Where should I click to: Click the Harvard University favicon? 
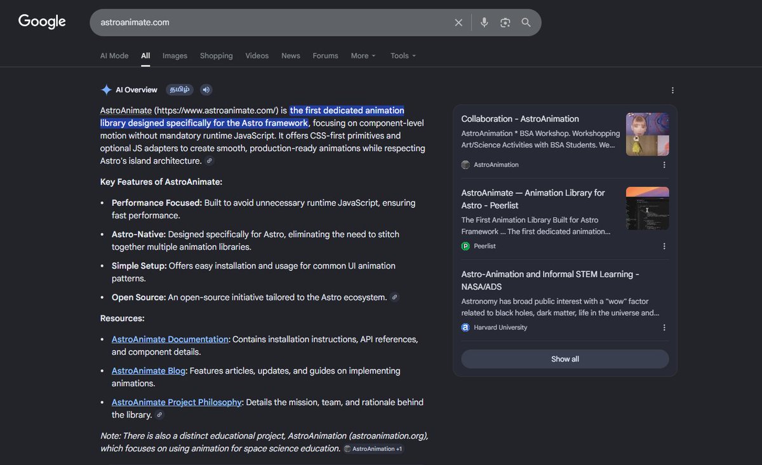point(465,328)
